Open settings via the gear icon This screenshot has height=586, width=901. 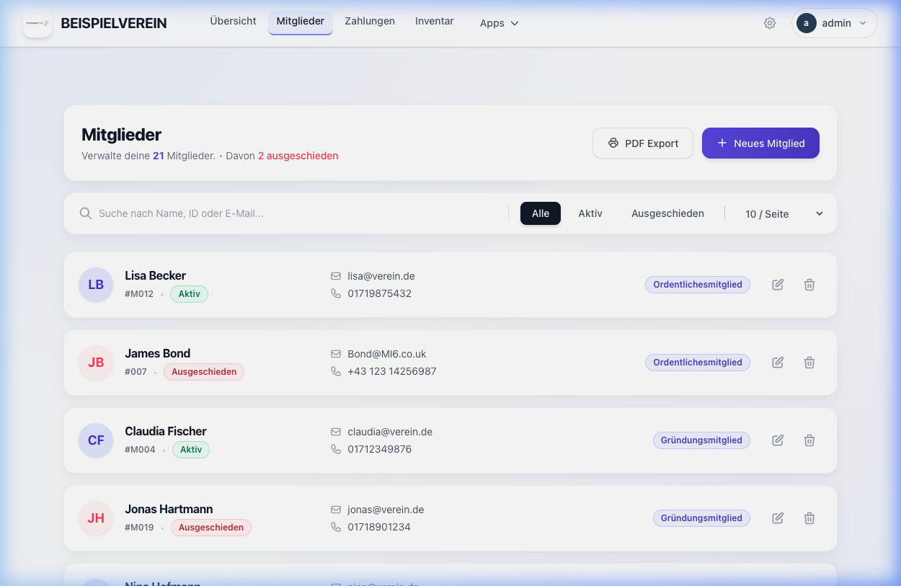click(x=770, y=23)
